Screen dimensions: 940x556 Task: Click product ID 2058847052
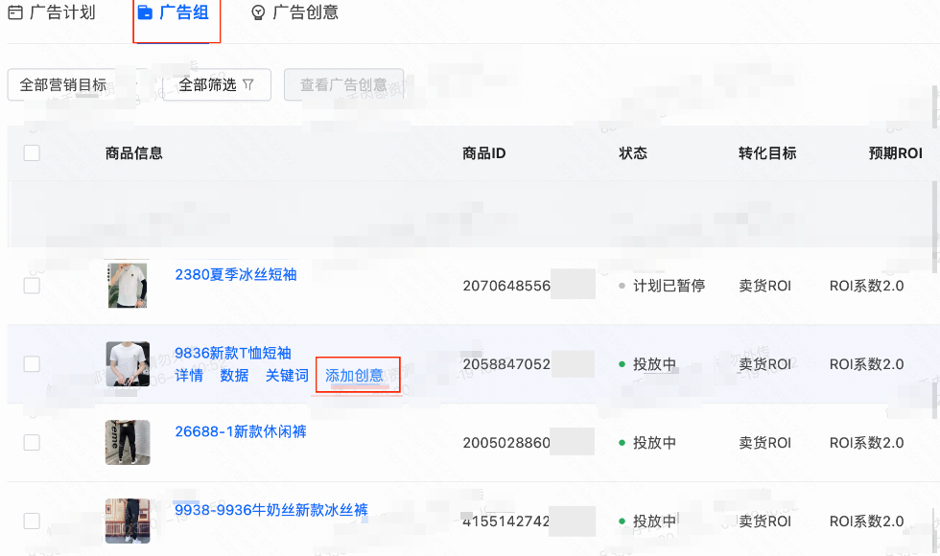pyautogui.click(x=506, y=364)
